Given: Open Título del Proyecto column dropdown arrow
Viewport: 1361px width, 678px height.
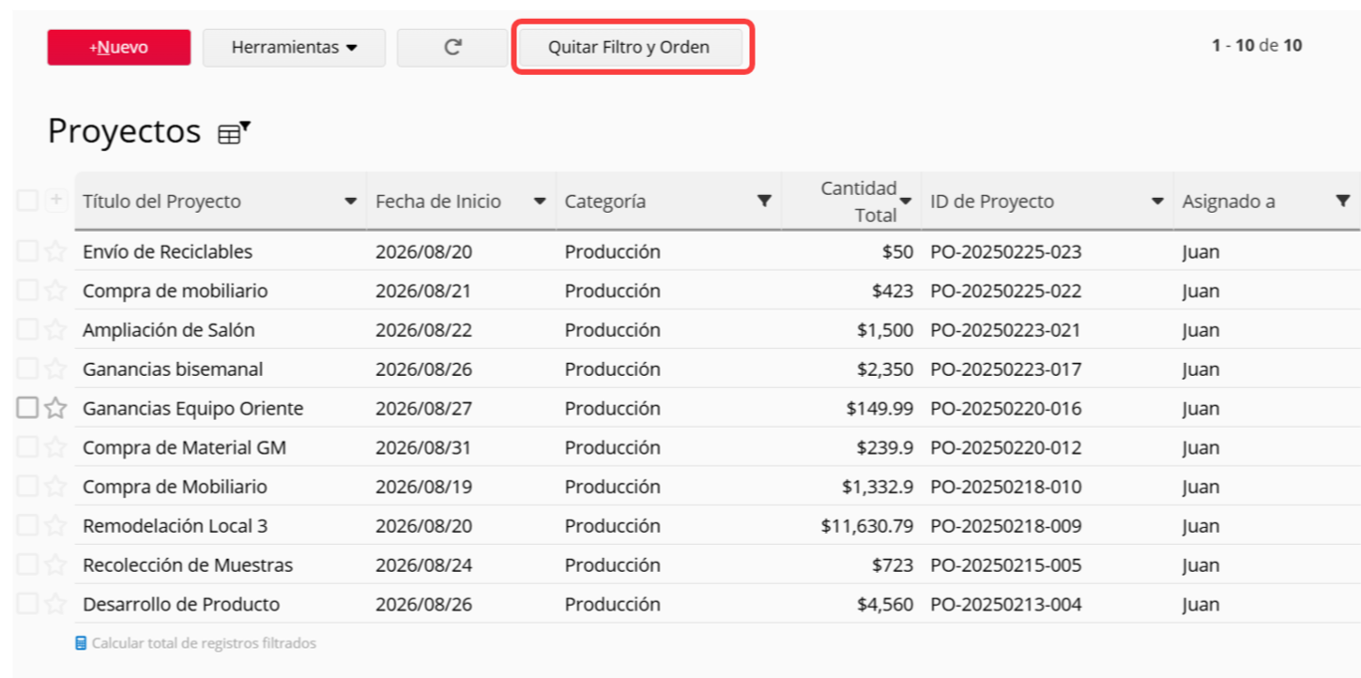Looking at the screenshot, I should 350,201.
